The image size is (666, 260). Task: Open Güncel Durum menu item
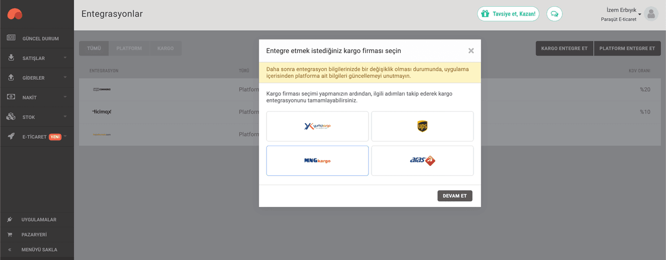pos(37,38)
